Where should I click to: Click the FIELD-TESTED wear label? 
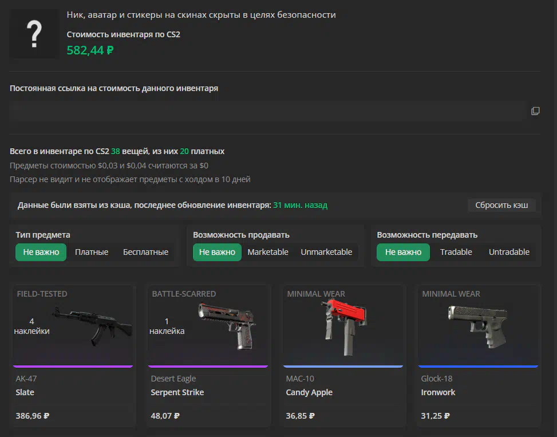click(42, 294)
